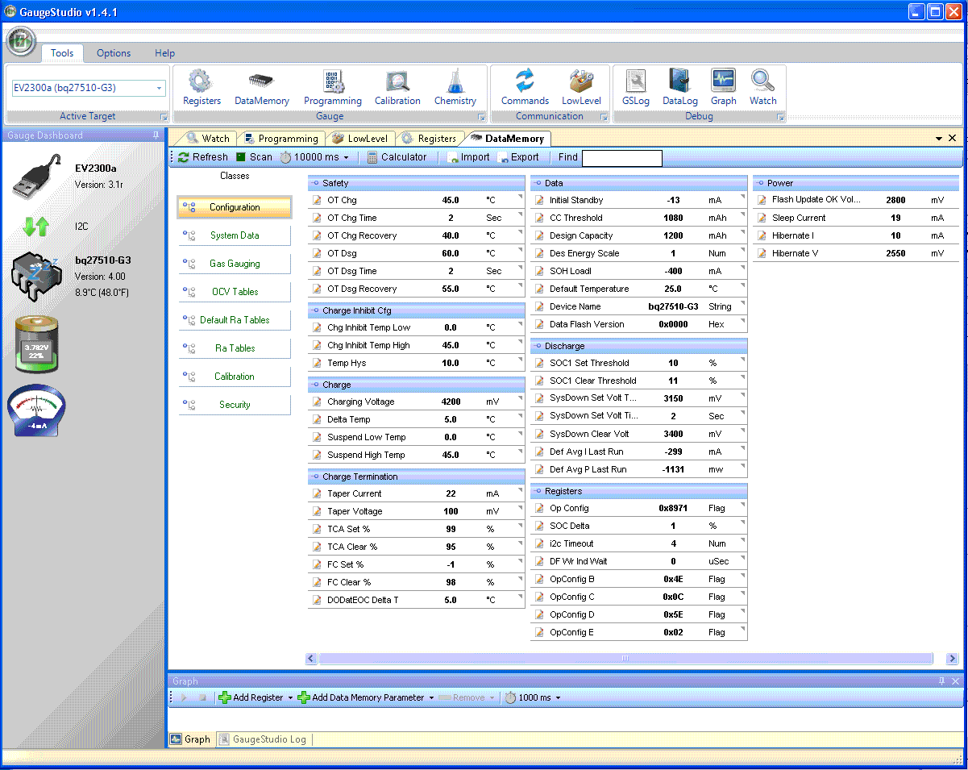The height and width of the screenshot is (770, 968).
Task: Open the Add Register dropdown arrow
Action: (x=290, y=698)
